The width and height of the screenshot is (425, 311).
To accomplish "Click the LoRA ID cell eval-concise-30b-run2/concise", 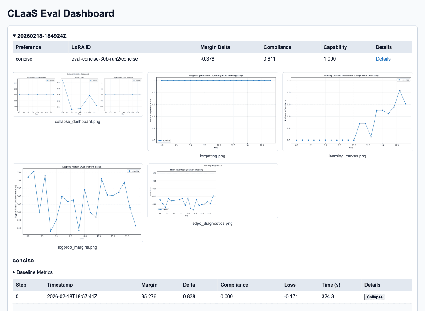I will (x=104, y=59).
